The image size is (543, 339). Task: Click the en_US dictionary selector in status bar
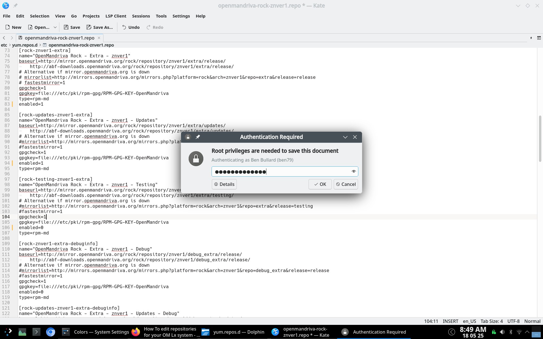coord(469,321)
